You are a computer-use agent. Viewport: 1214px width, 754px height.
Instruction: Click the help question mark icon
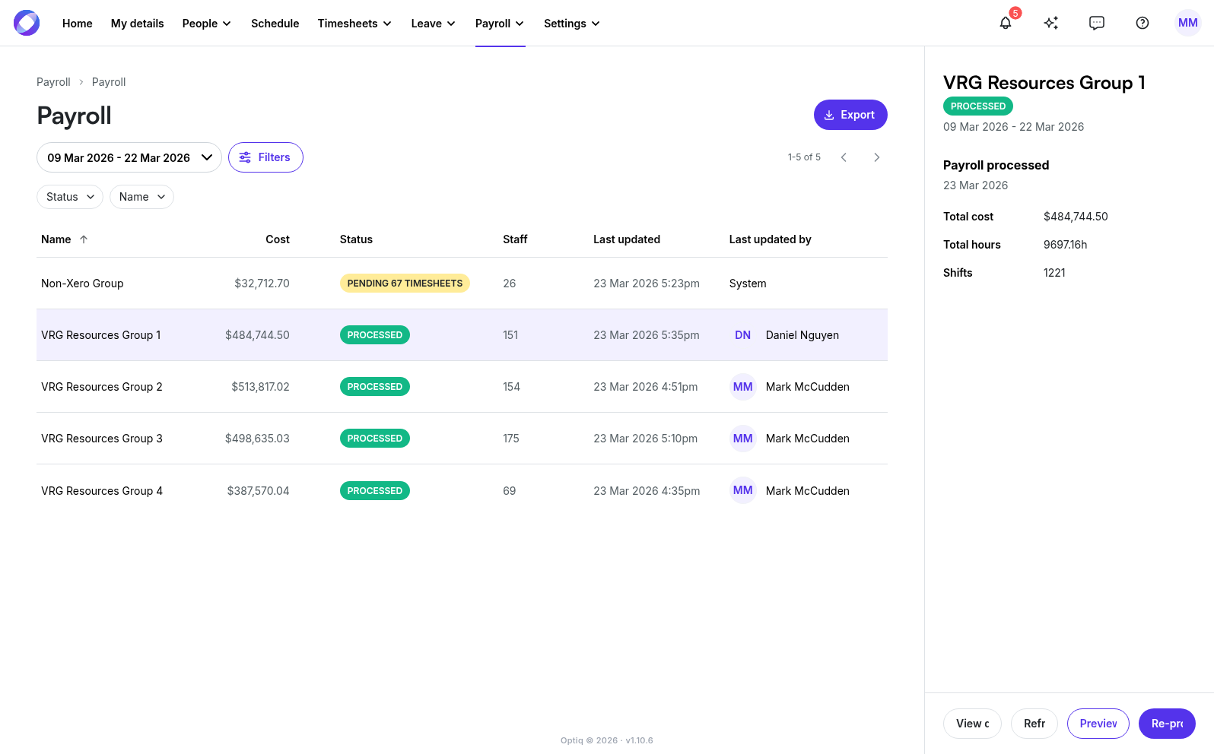[x=1142, y=23]
